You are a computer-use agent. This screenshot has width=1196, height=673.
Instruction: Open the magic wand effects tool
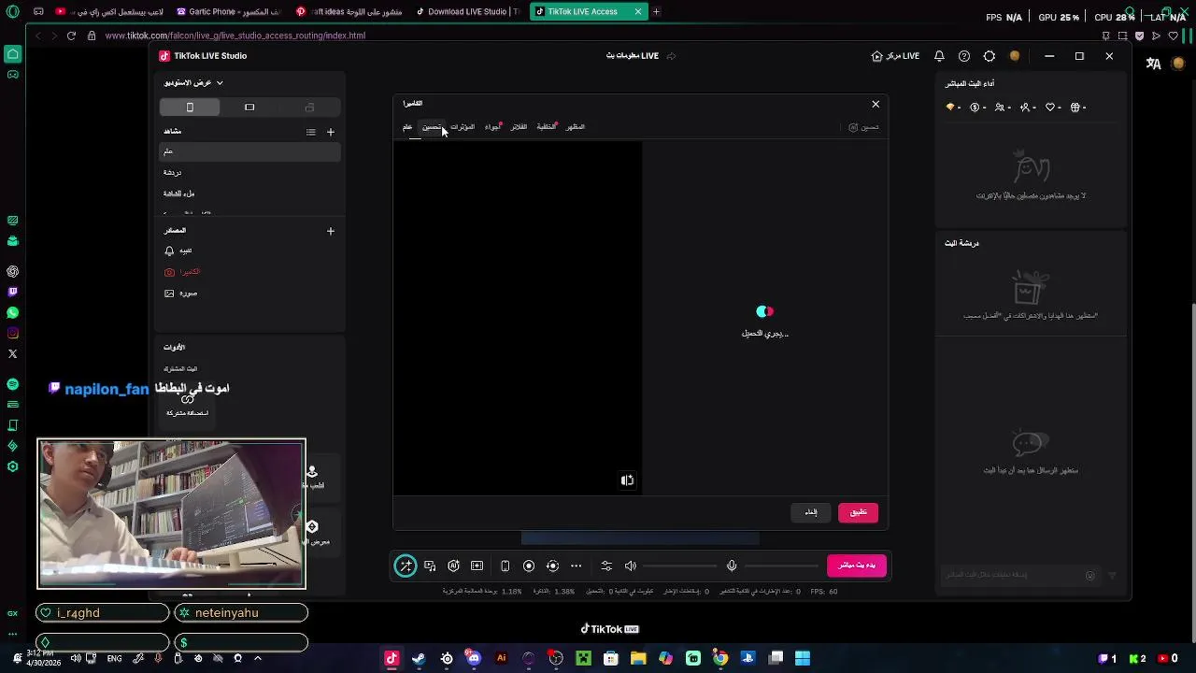[x=406, y=566]
